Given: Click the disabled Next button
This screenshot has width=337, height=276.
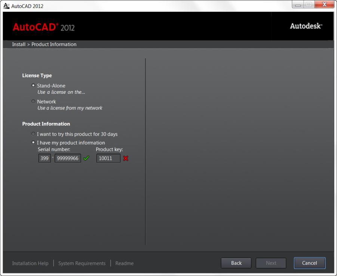Looking at the screenshot, I should click(x=271, y=263).
